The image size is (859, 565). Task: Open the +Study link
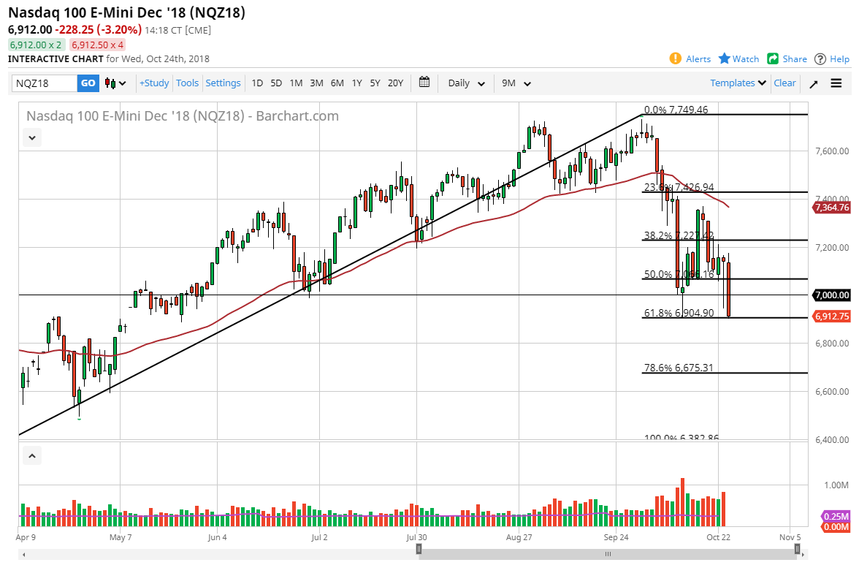tap(153, 83)
